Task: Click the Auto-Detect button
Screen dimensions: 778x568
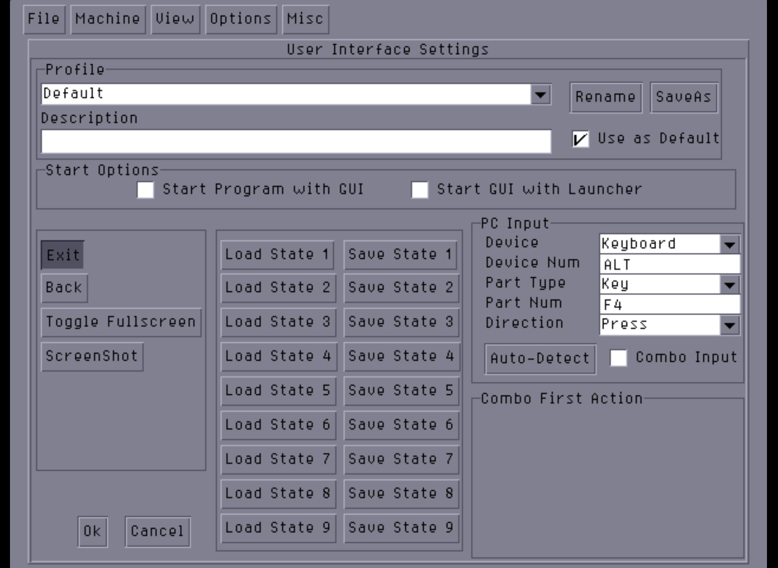Action: point(540,359)
